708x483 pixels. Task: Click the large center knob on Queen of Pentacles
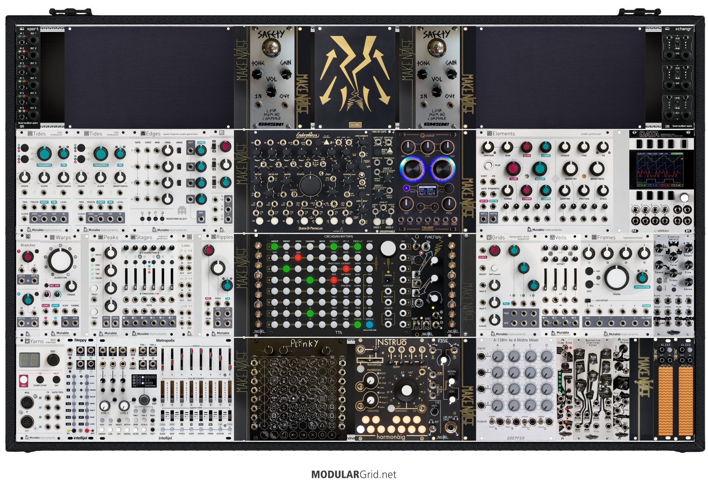(x=311, y=186)
